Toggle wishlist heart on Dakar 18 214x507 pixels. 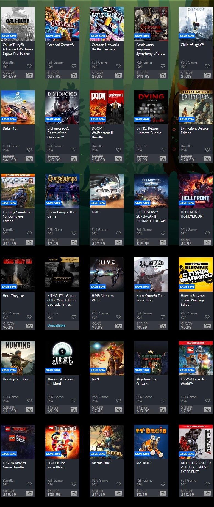pos(29,150)
